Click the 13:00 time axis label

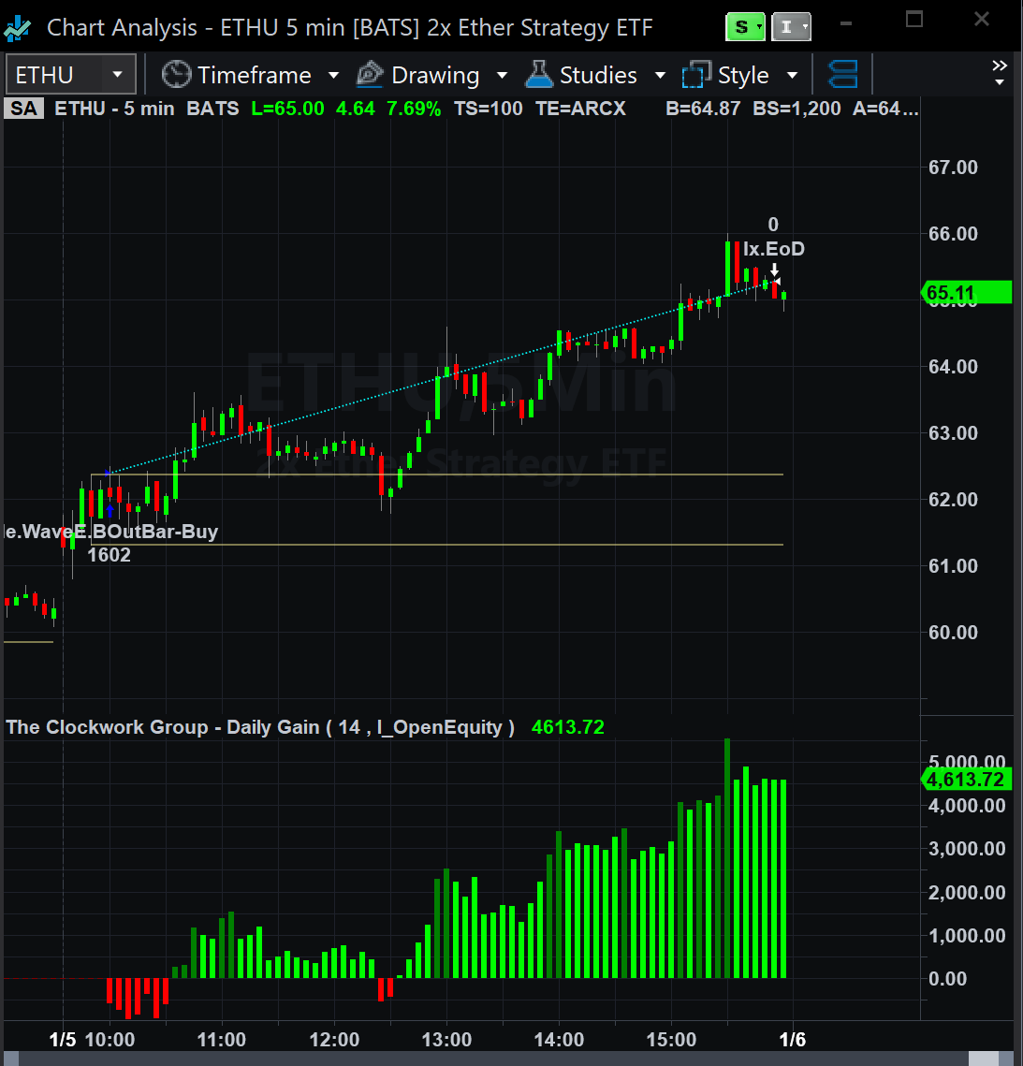[x=446, y=1040]
